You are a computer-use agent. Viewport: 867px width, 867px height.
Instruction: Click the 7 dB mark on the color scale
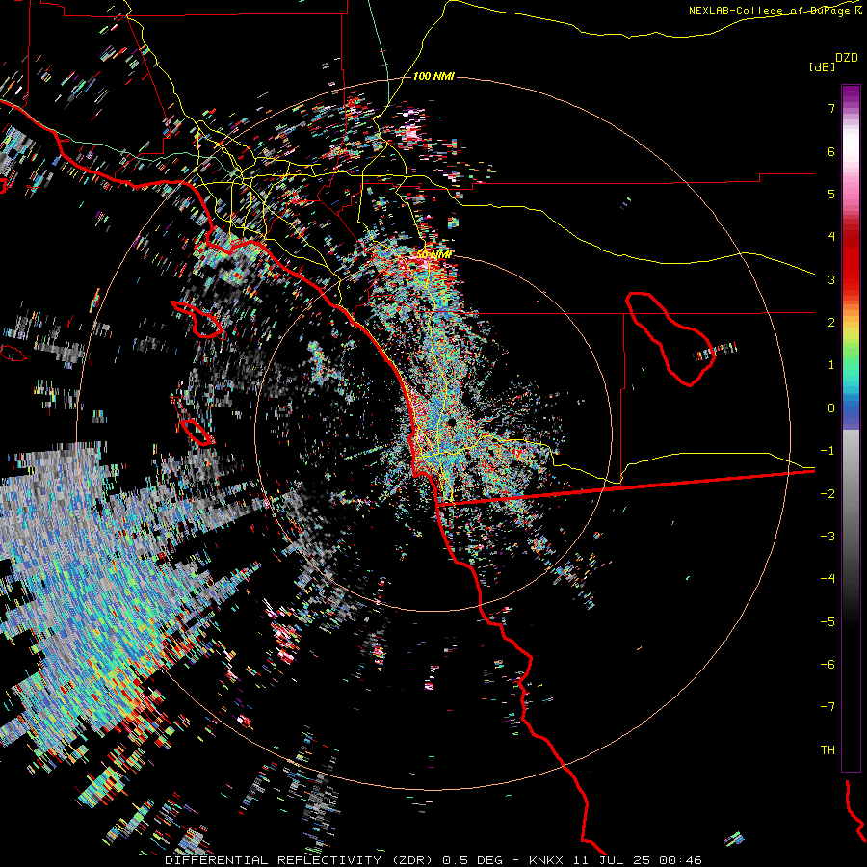coord(831,108)
